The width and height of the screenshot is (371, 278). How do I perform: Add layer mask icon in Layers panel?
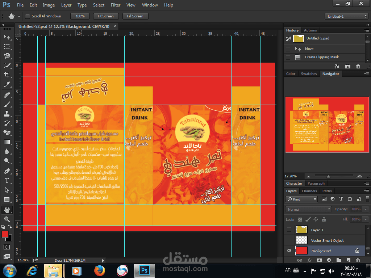click(x=319, y=260)
